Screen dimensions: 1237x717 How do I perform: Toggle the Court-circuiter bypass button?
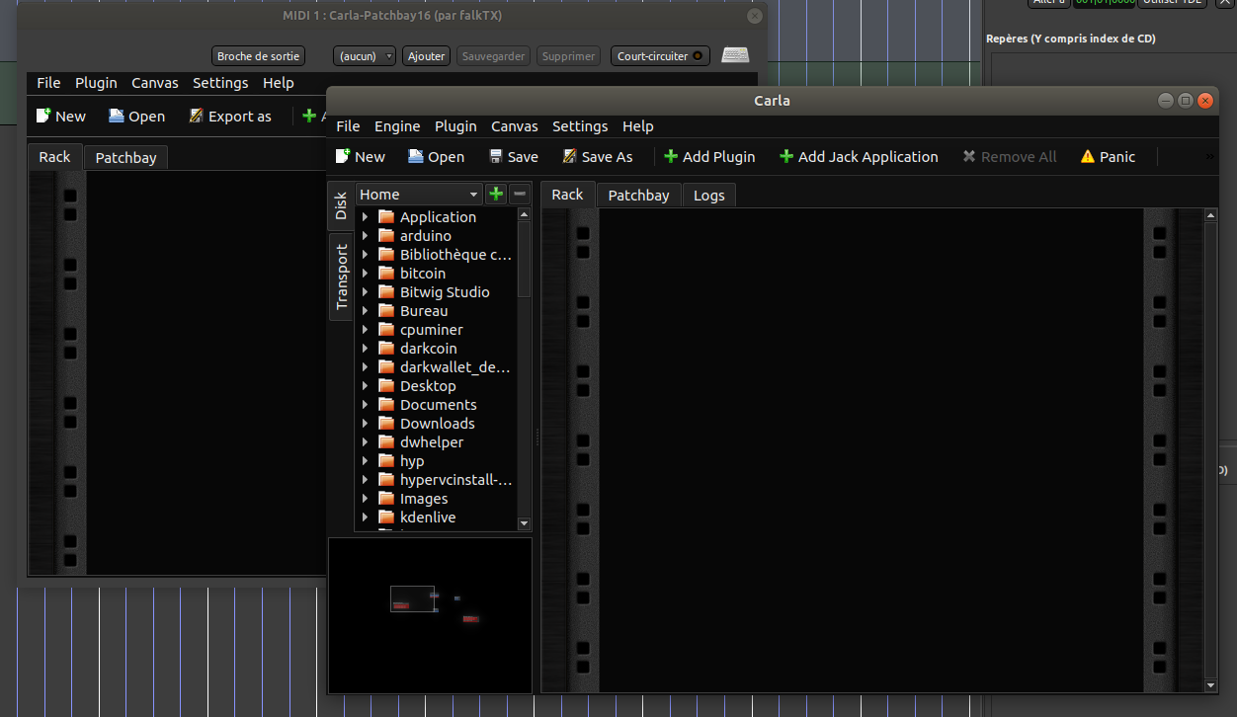pyautogui.click(x=660, y=56)
